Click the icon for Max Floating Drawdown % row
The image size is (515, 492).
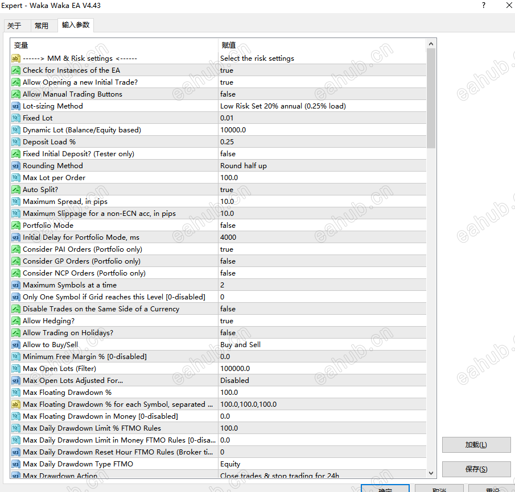point(16,392)
